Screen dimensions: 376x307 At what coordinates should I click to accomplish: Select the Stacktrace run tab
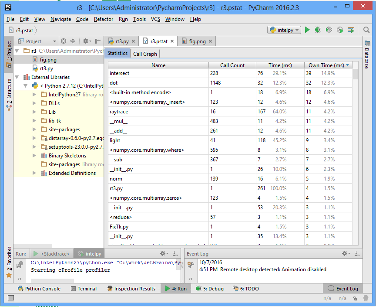click(x=52, y=254)
